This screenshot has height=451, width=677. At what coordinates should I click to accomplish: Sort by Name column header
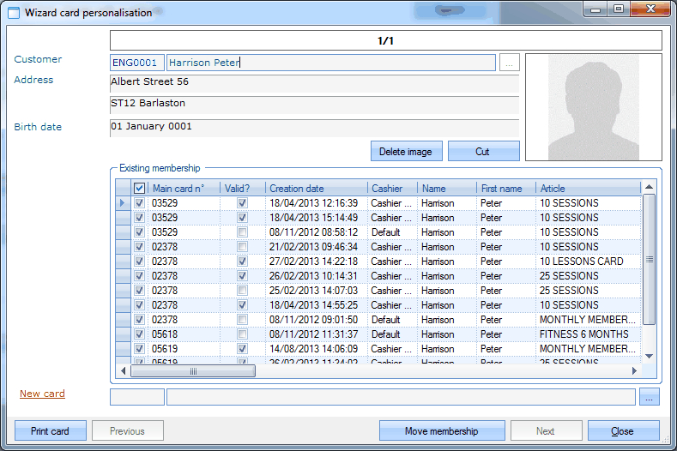click(447, 188)
